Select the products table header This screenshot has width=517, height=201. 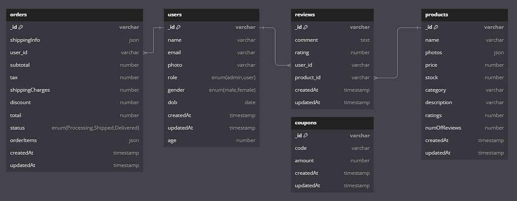coord(464,15)
